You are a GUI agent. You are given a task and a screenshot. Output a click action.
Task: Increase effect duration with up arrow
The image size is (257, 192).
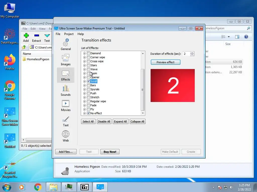point(192,52)
